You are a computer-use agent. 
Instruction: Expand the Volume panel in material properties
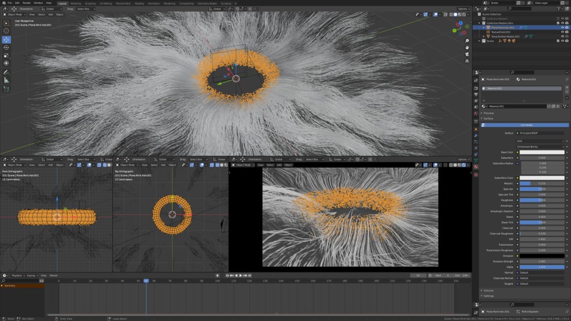point(488,290)
